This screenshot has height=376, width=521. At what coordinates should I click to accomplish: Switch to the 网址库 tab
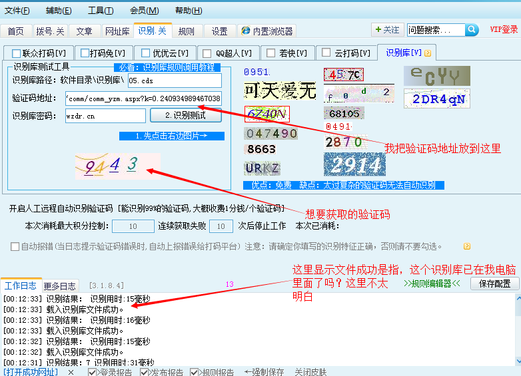coord(117,31)
